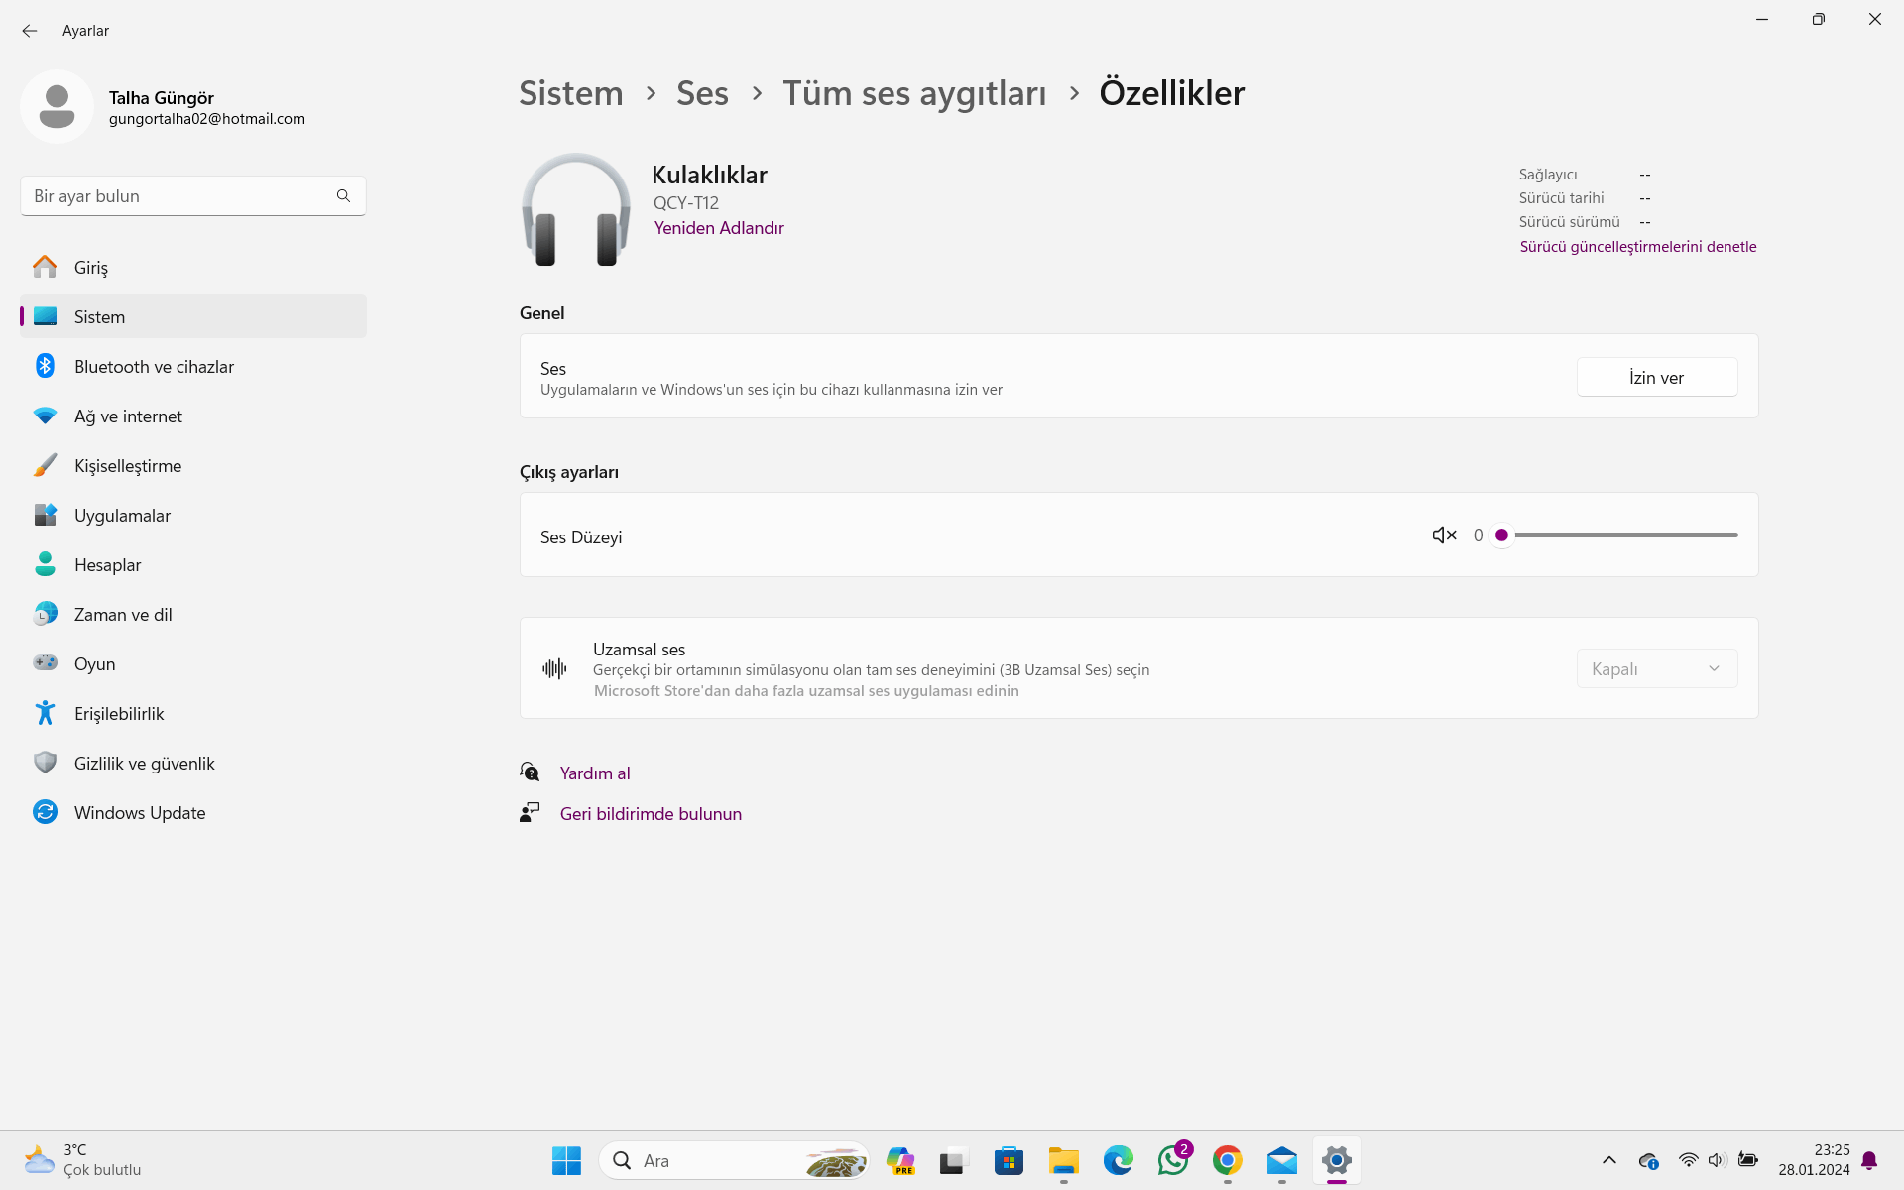Click the search magnifier in settings search box

(343, 196)
